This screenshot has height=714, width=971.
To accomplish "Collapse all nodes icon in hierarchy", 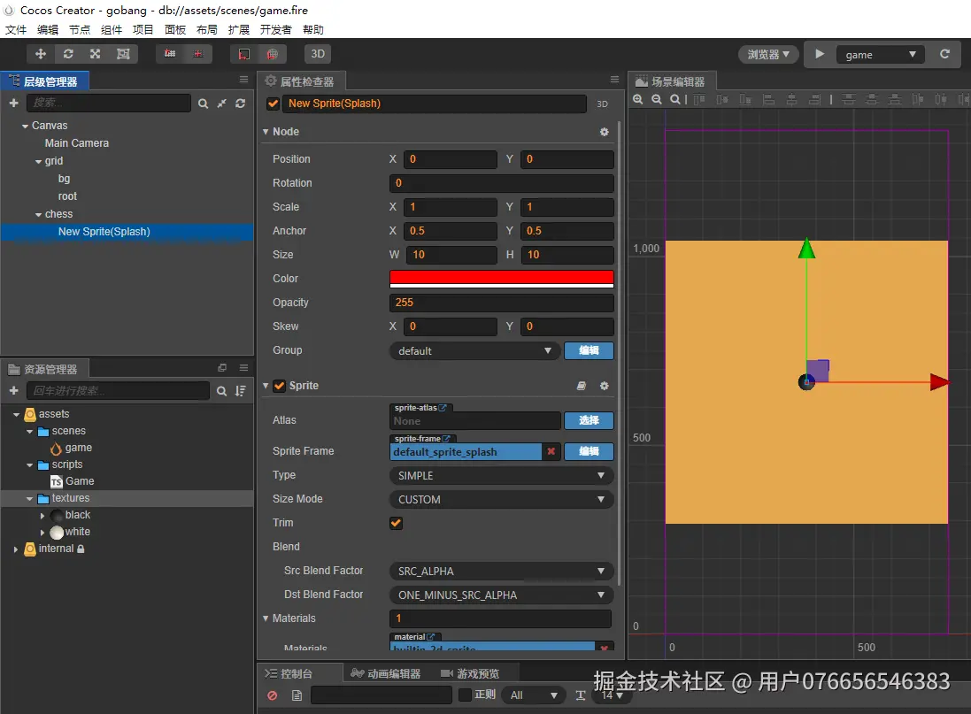I will point(221,104).
